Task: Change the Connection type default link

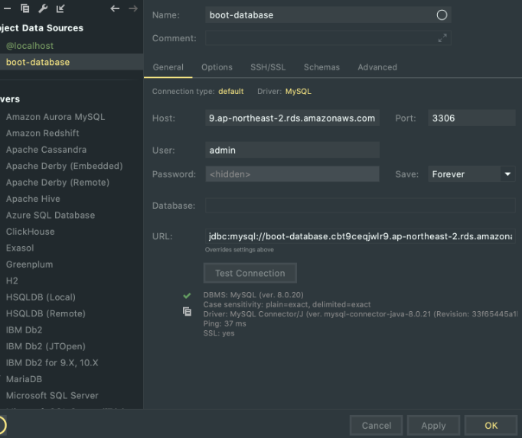Action: pyautogui.click(x=230, y=92)
